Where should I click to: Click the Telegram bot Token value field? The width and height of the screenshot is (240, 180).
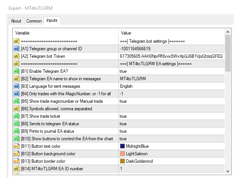(171, 56)
